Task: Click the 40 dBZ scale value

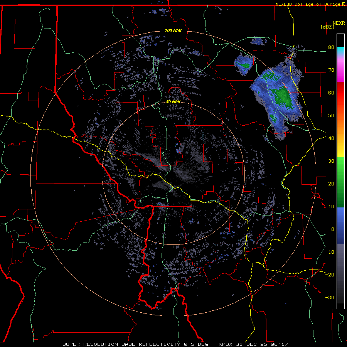Action: [x=331, y=138]
